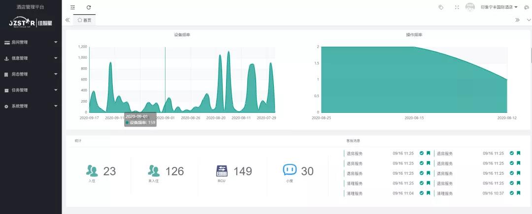Click the tag icon in the header

coord(441,7)
